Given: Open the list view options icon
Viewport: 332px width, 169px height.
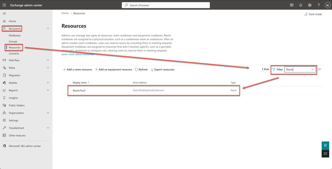Looking at the screenshot, I should coord(320,69).
